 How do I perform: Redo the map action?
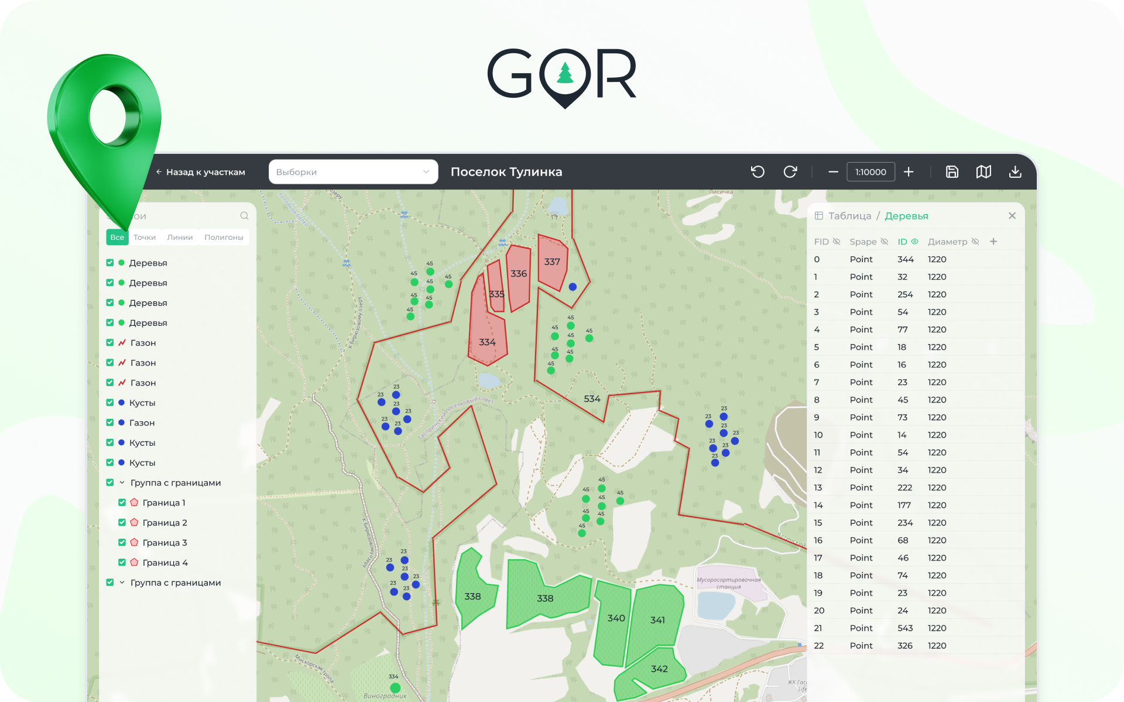790,172
